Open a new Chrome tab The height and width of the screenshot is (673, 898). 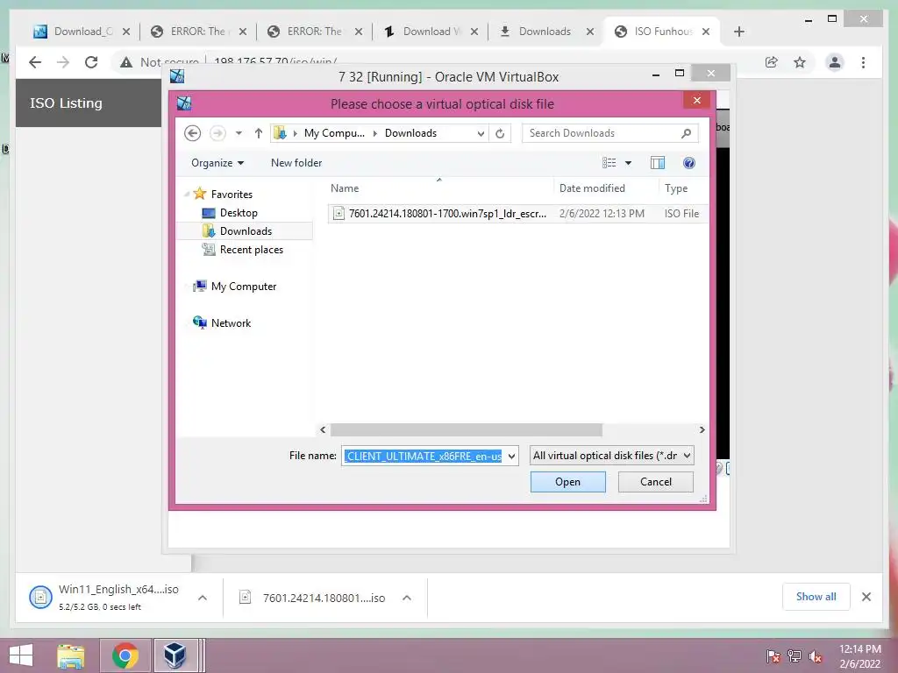[739, 32]
